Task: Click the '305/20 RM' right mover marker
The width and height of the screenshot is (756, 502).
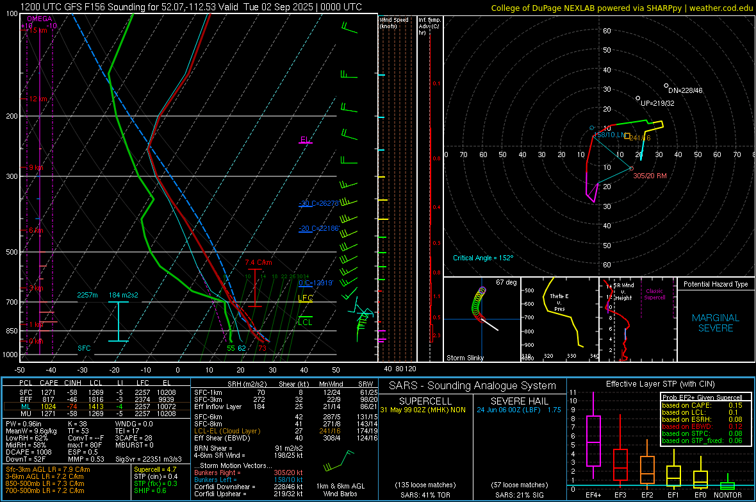Action: pos(650,176)
